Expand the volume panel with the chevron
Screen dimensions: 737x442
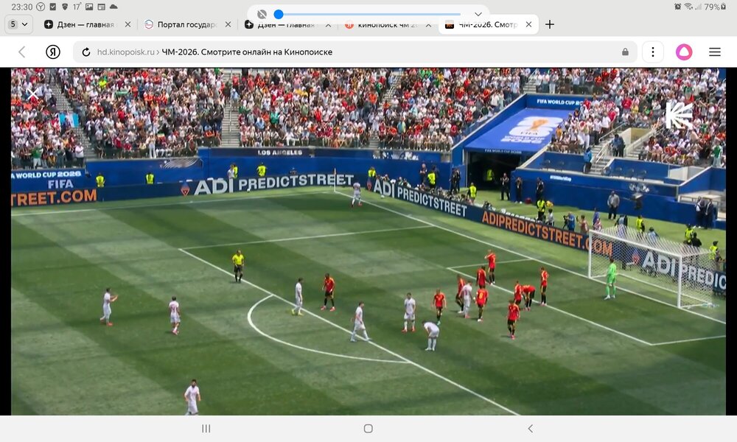[x=478, y=14]
